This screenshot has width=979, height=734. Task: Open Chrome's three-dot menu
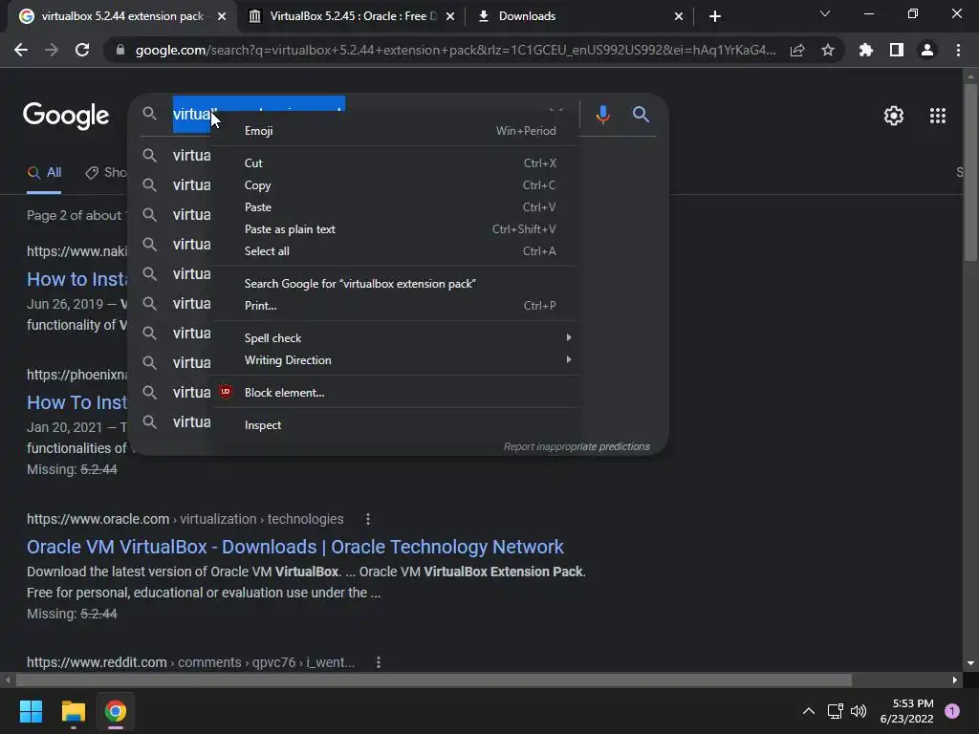click(958, 50)
